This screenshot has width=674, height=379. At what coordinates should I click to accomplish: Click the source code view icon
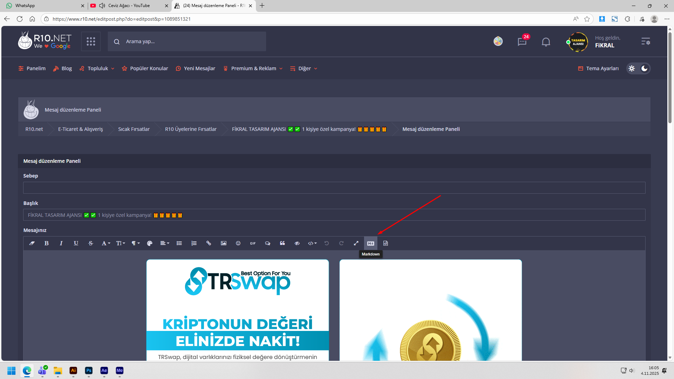point(385,243)
